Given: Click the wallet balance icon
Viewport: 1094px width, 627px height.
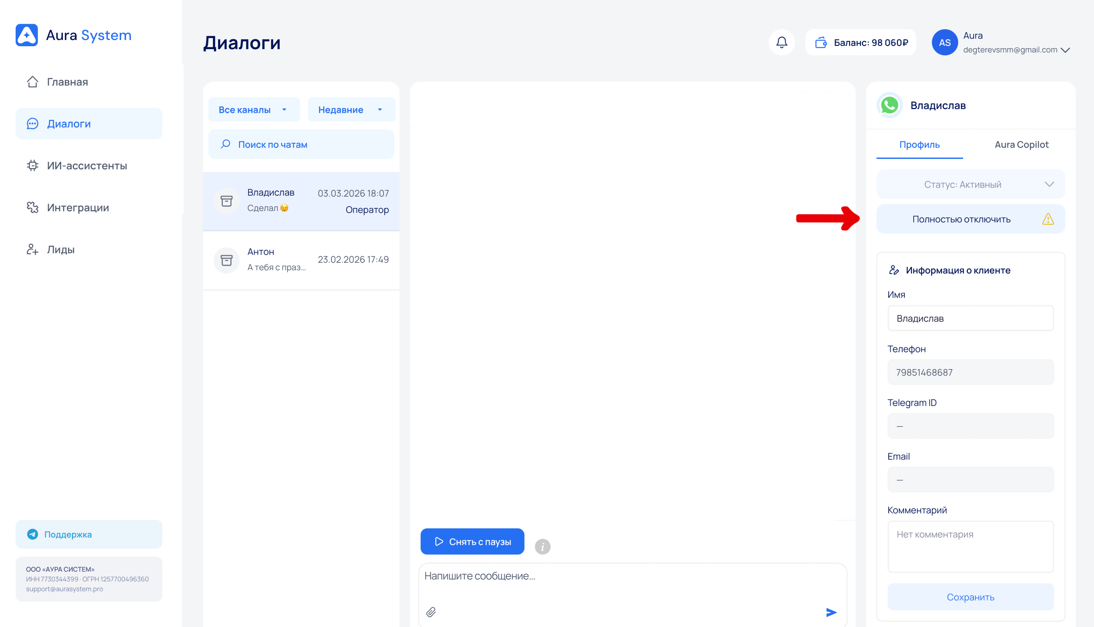Looking at the screenshot, I should pos(821,42).
